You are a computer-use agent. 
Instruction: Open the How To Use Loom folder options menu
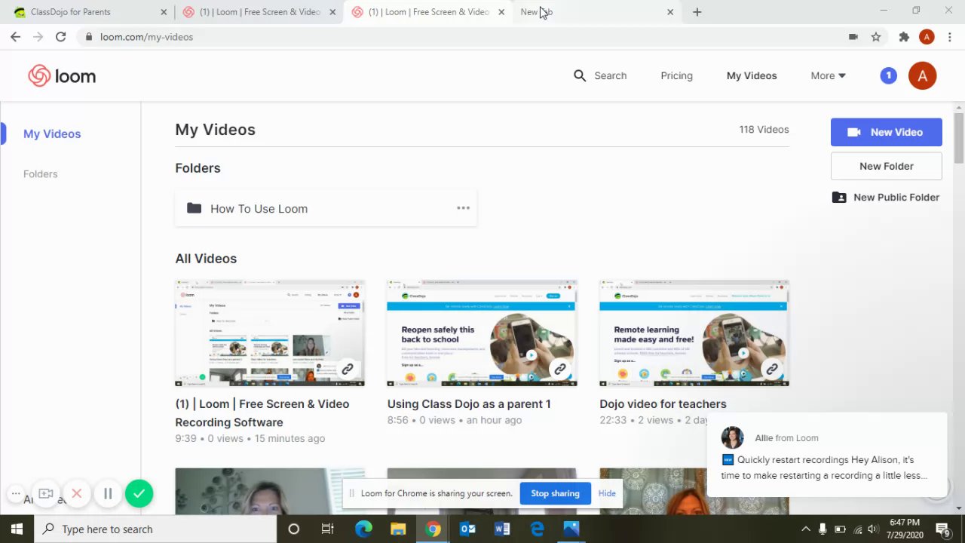coord(463,208)
